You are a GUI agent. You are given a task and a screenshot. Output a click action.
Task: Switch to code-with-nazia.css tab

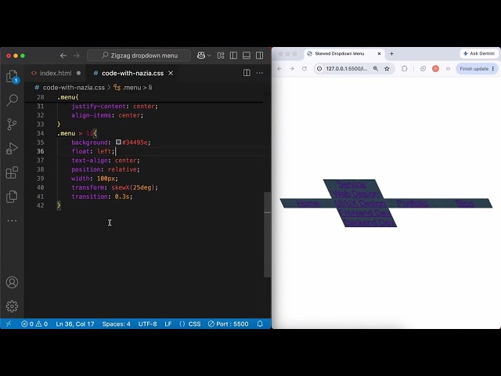(132, 73)
